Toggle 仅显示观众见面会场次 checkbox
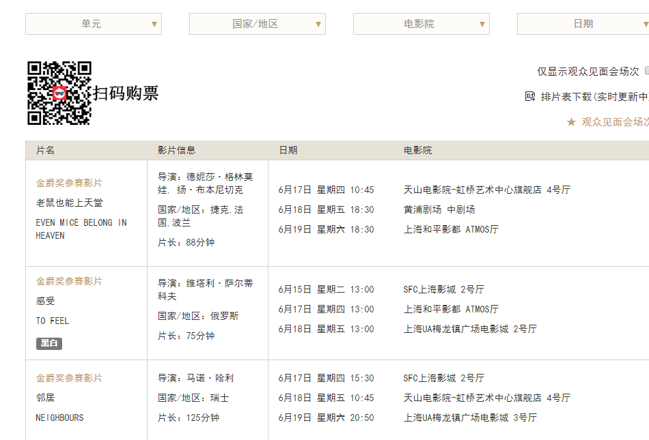The height and width of the screenshot is (440, 649). pos(646,71)
